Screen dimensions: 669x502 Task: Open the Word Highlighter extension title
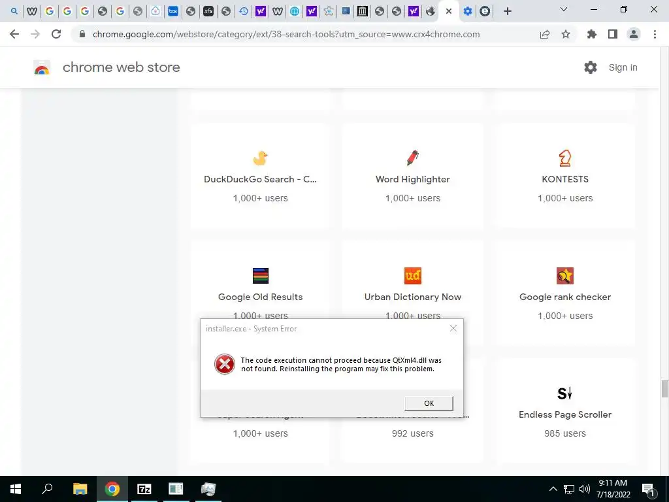pyautogui.click(x=413, y=179)
